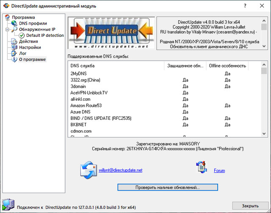Click the Настройки settings icon
The width and height of the screenshot is (271, 213).
point(14,47)
